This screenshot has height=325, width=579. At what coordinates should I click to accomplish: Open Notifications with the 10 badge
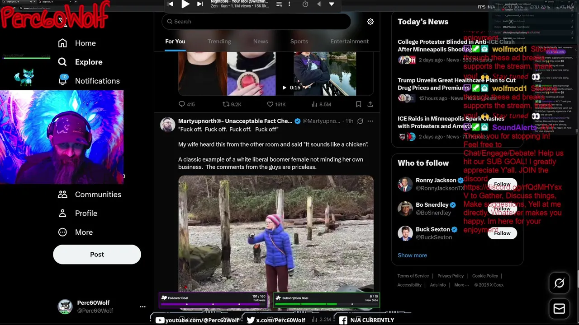89,81
